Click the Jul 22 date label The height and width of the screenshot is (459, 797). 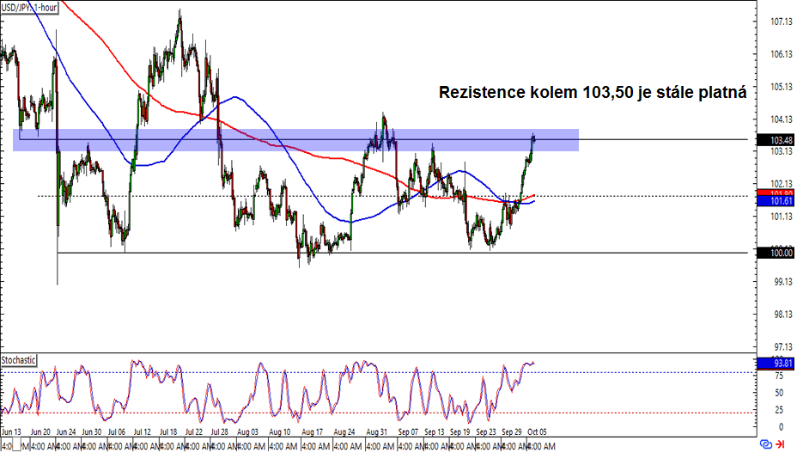coord(193,431)
